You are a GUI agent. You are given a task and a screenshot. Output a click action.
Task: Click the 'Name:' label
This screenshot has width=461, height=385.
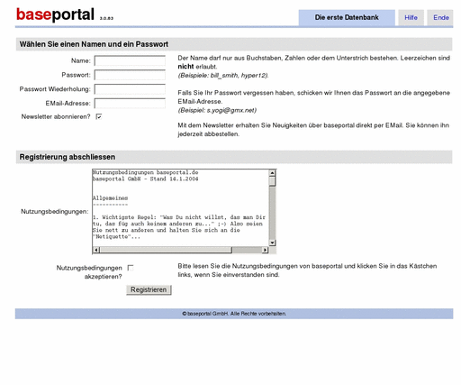(81, 60)
